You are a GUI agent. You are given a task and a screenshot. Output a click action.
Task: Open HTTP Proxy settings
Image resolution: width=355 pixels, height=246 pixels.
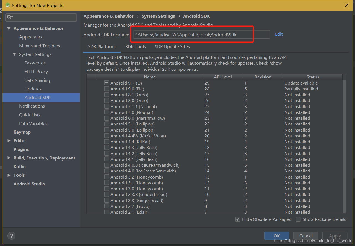[x=36, y=72]
